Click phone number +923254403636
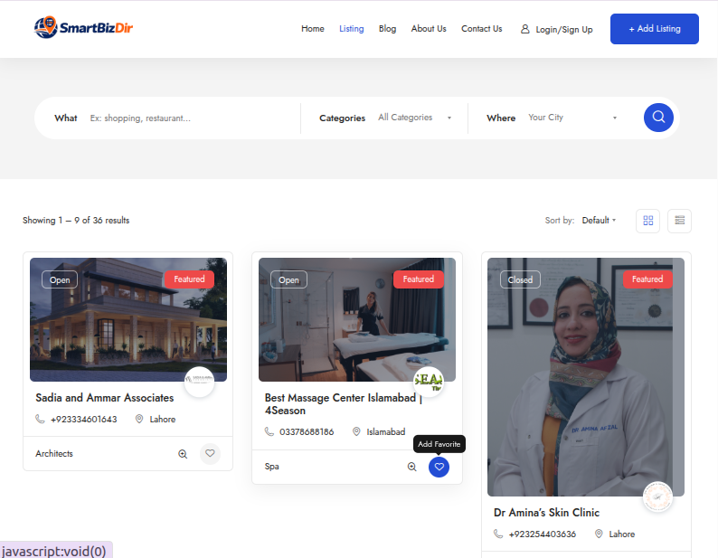The image size is (718, 558). (x=543, y=534)
